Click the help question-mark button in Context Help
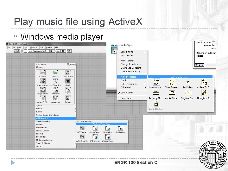The height and width of the screenshot is (171, 228). coord(203,65)
